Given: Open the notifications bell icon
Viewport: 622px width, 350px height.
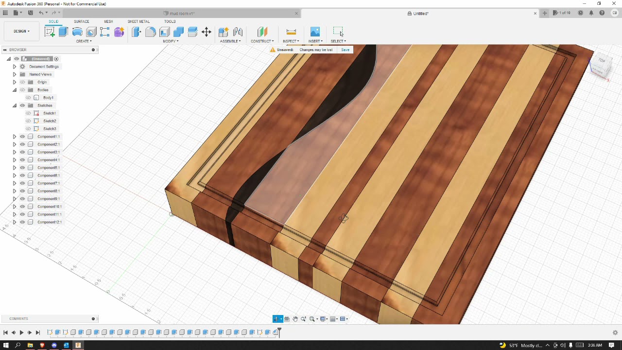Looking at the screenshot, I should 591,13.
